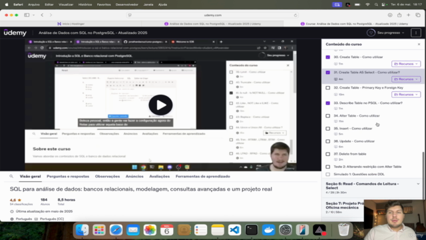Switch to Anúncios tab
The width and height of the screenshot is (426, 240).
(134, 176)
